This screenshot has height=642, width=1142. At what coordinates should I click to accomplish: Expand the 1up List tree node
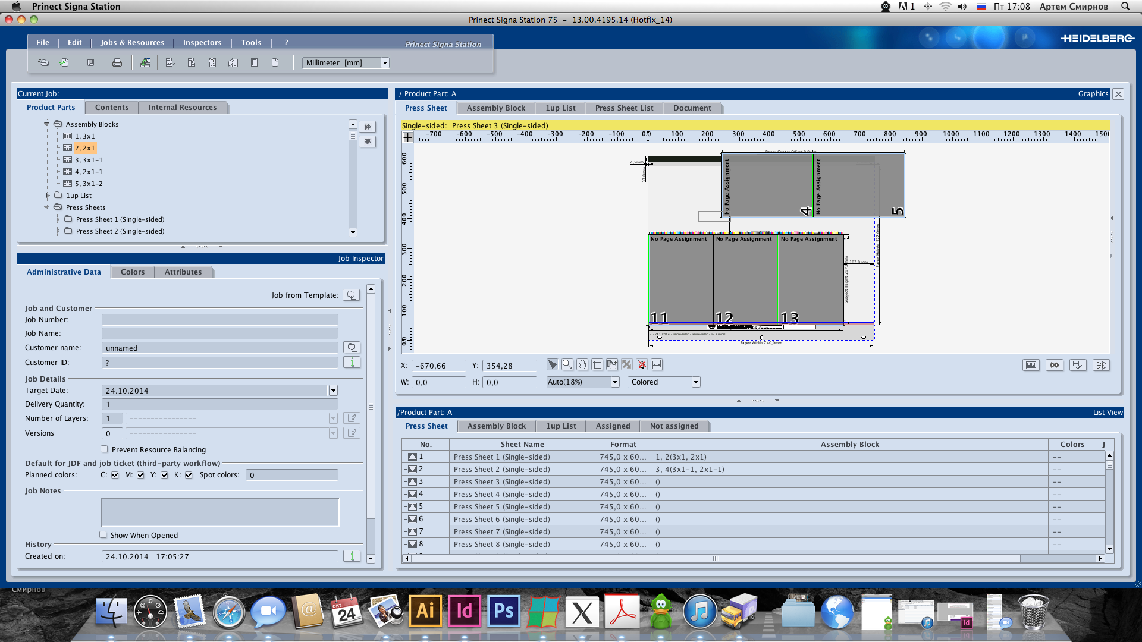tap(48, 195)
